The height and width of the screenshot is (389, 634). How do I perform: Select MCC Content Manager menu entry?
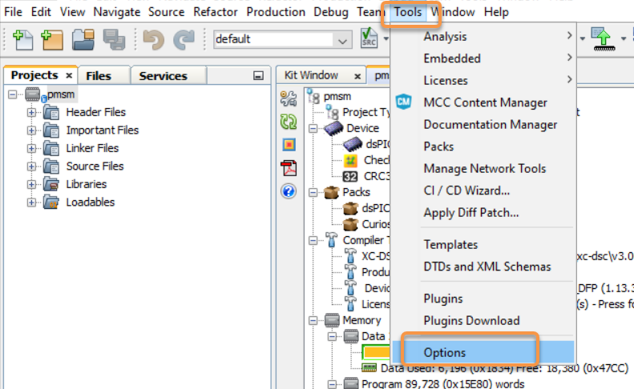pos(483,102)
